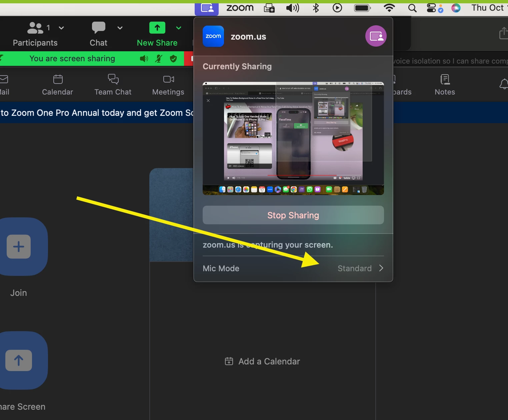
Task: Click the Share Screen up-arrow icon
Action: [x=19, y=360]
